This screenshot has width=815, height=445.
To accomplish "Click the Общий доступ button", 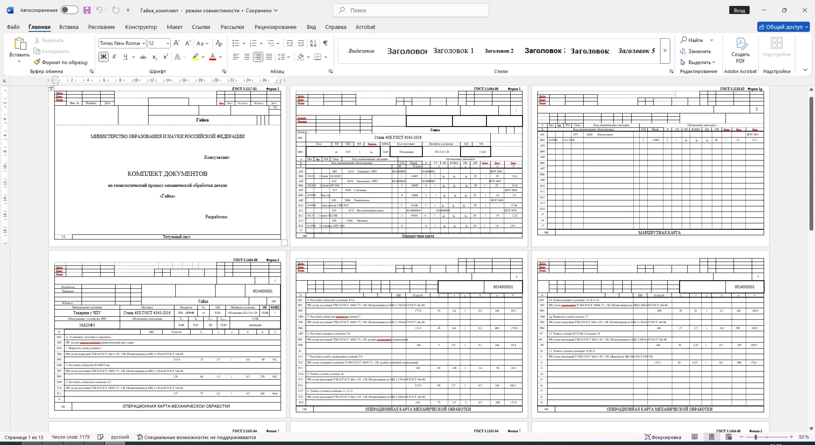I will coord(784,27).
